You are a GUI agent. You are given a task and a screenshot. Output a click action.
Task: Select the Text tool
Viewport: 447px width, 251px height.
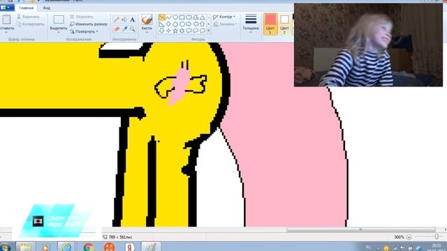(132, 20)
